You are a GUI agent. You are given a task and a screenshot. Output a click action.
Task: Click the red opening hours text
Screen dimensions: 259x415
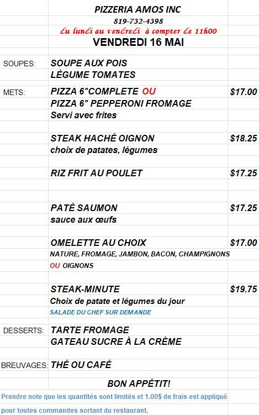139,31
